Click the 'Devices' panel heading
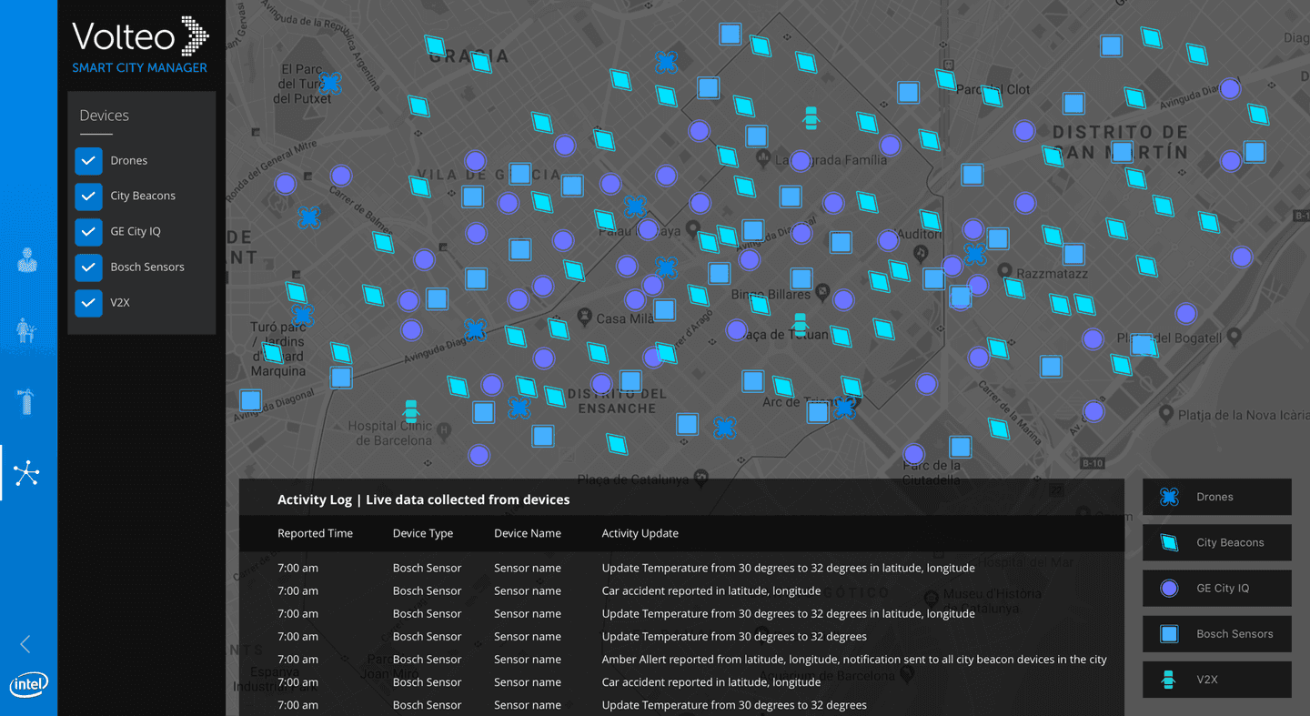Image resolution: width=1310 pixels, height=716 pixels. pyautogui.click(x=104, y=116)
